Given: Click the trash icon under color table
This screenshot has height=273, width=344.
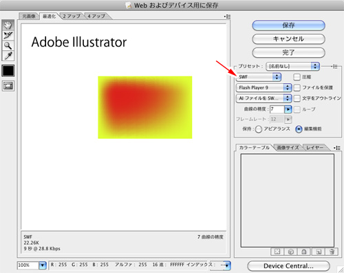Looking at the screenshot, I should 332,252.
